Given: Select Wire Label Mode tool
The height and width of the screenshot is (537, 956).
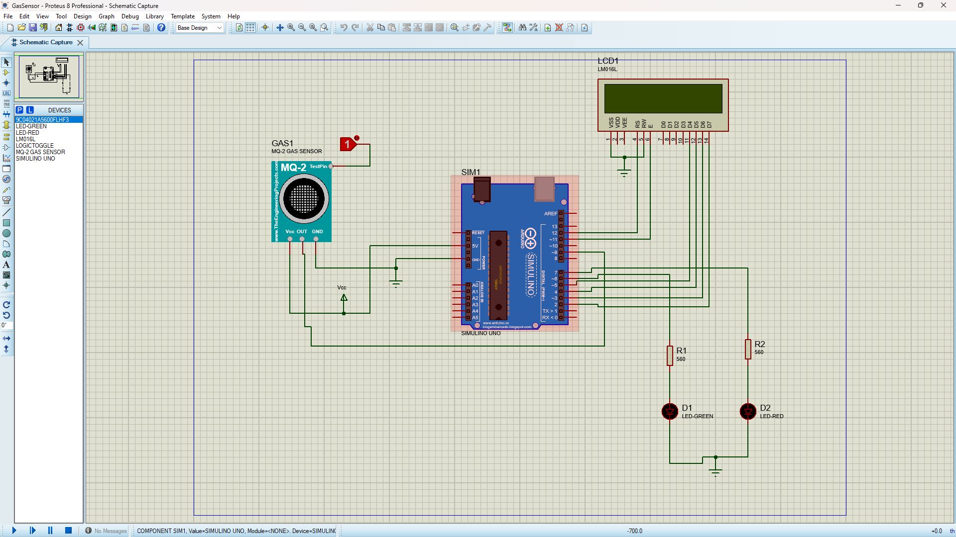Looking at the screenshot, I should coord(6,93).
